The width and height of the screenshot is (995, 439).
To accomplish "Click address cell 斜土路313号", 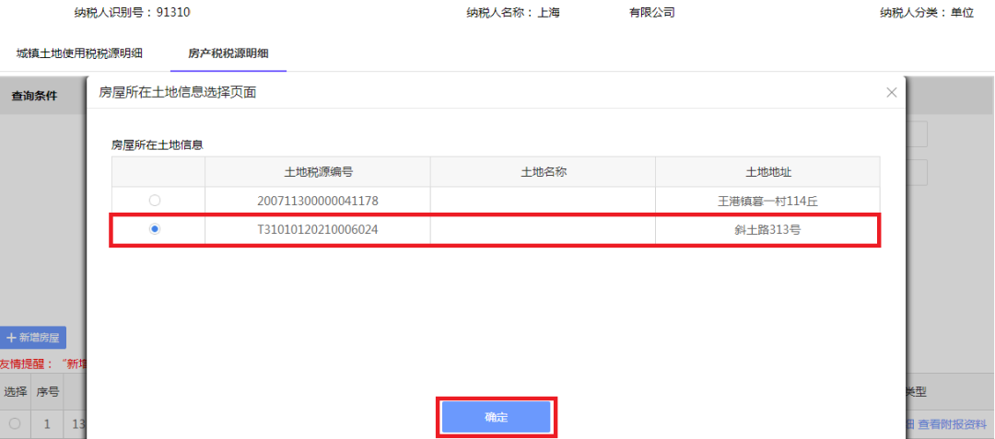I will pyautogui.click(x=767, y=229).
